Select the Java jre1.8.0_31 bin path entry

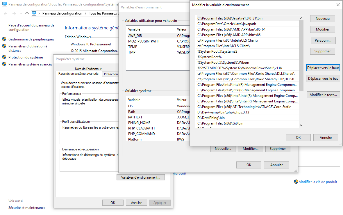pos(247,18)
